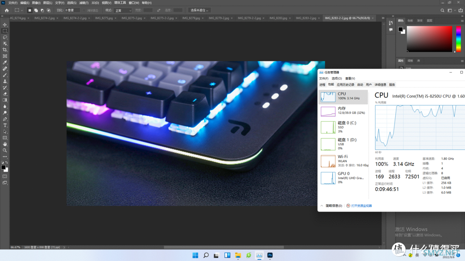Viewport: 465px width, 261px height.
Task: Select the Frame tool
Action: click(5, 56)
